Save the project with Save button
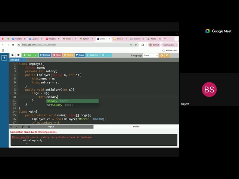The width and height of the screenshot is (239, 179). pyautogui.click(x=80, y=55)
